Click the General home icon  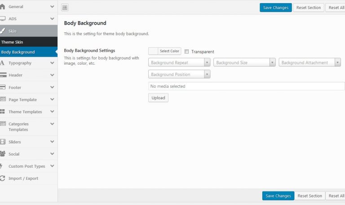2,7
